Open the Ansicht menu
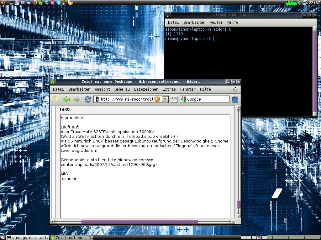 tap(103, 89)
